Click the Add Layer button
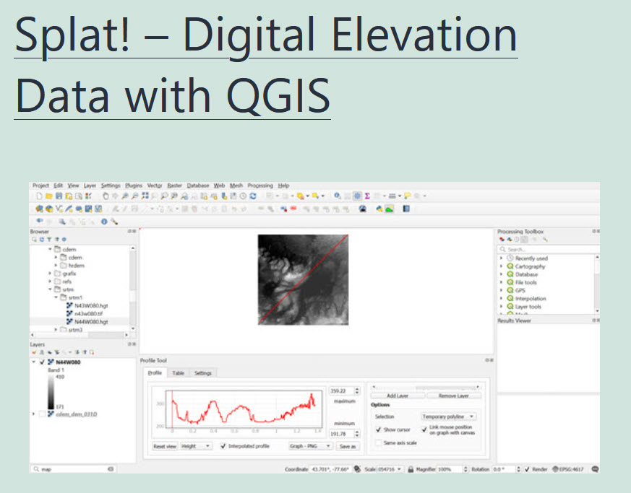631x493 pixels. 397,396
